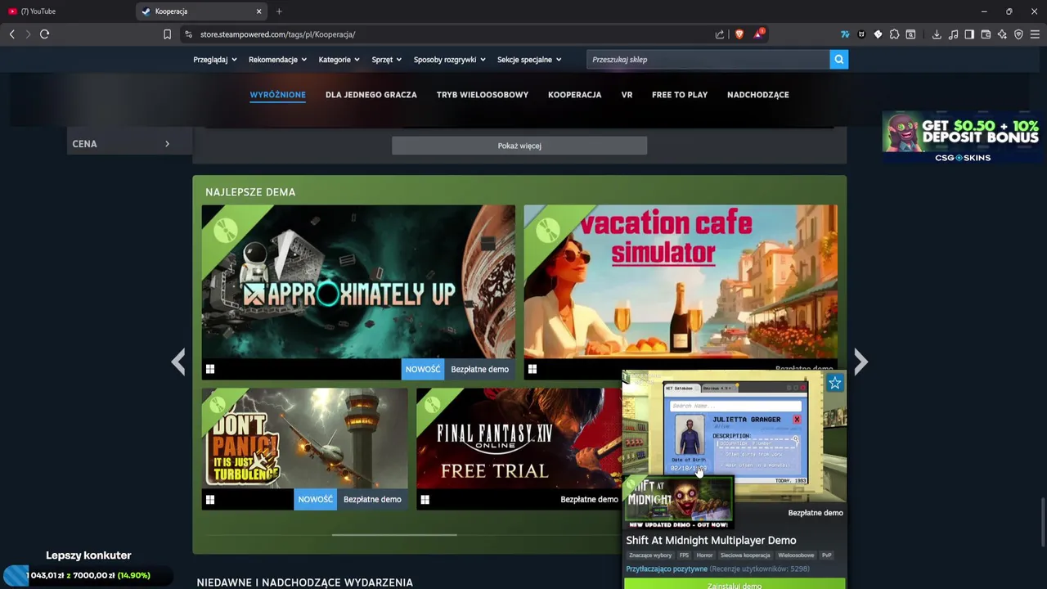
Task: Open browser hamburger main menu
Action: coord(1035,34)
